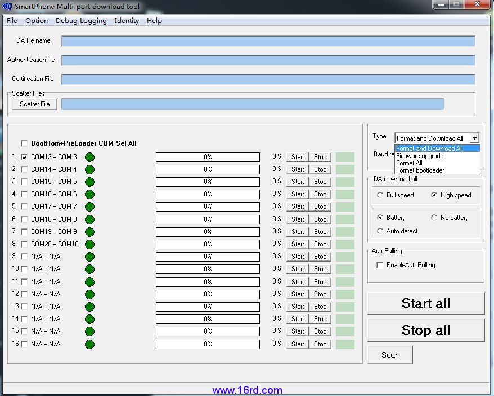Click the green status circle in row 16
Screen dimensions: 494x396
pos(89,344)
